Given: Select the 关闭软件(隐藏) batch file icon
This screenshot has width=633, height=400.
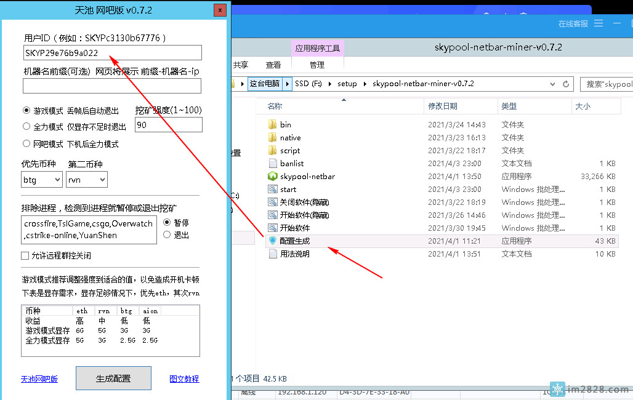Looking at the screenshot, I should click(273, 202).
